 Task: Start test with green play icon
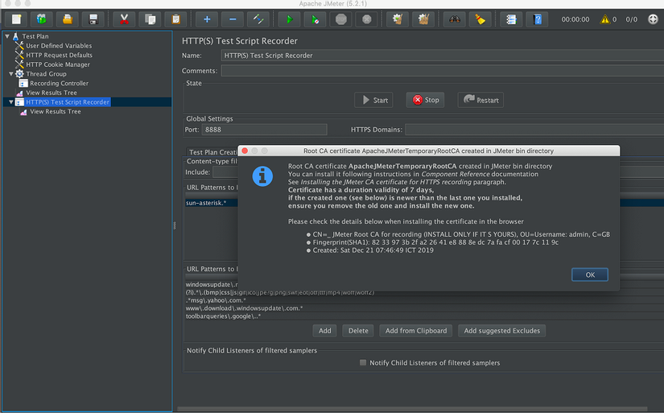[x=289, y=19]
